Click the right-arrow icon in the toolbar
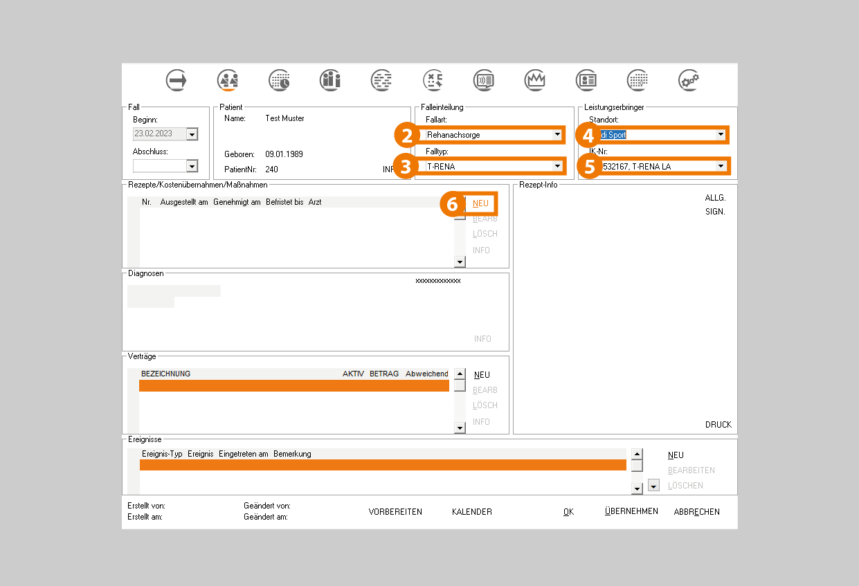The image size is (859, 586). click(x=177, y=80)
